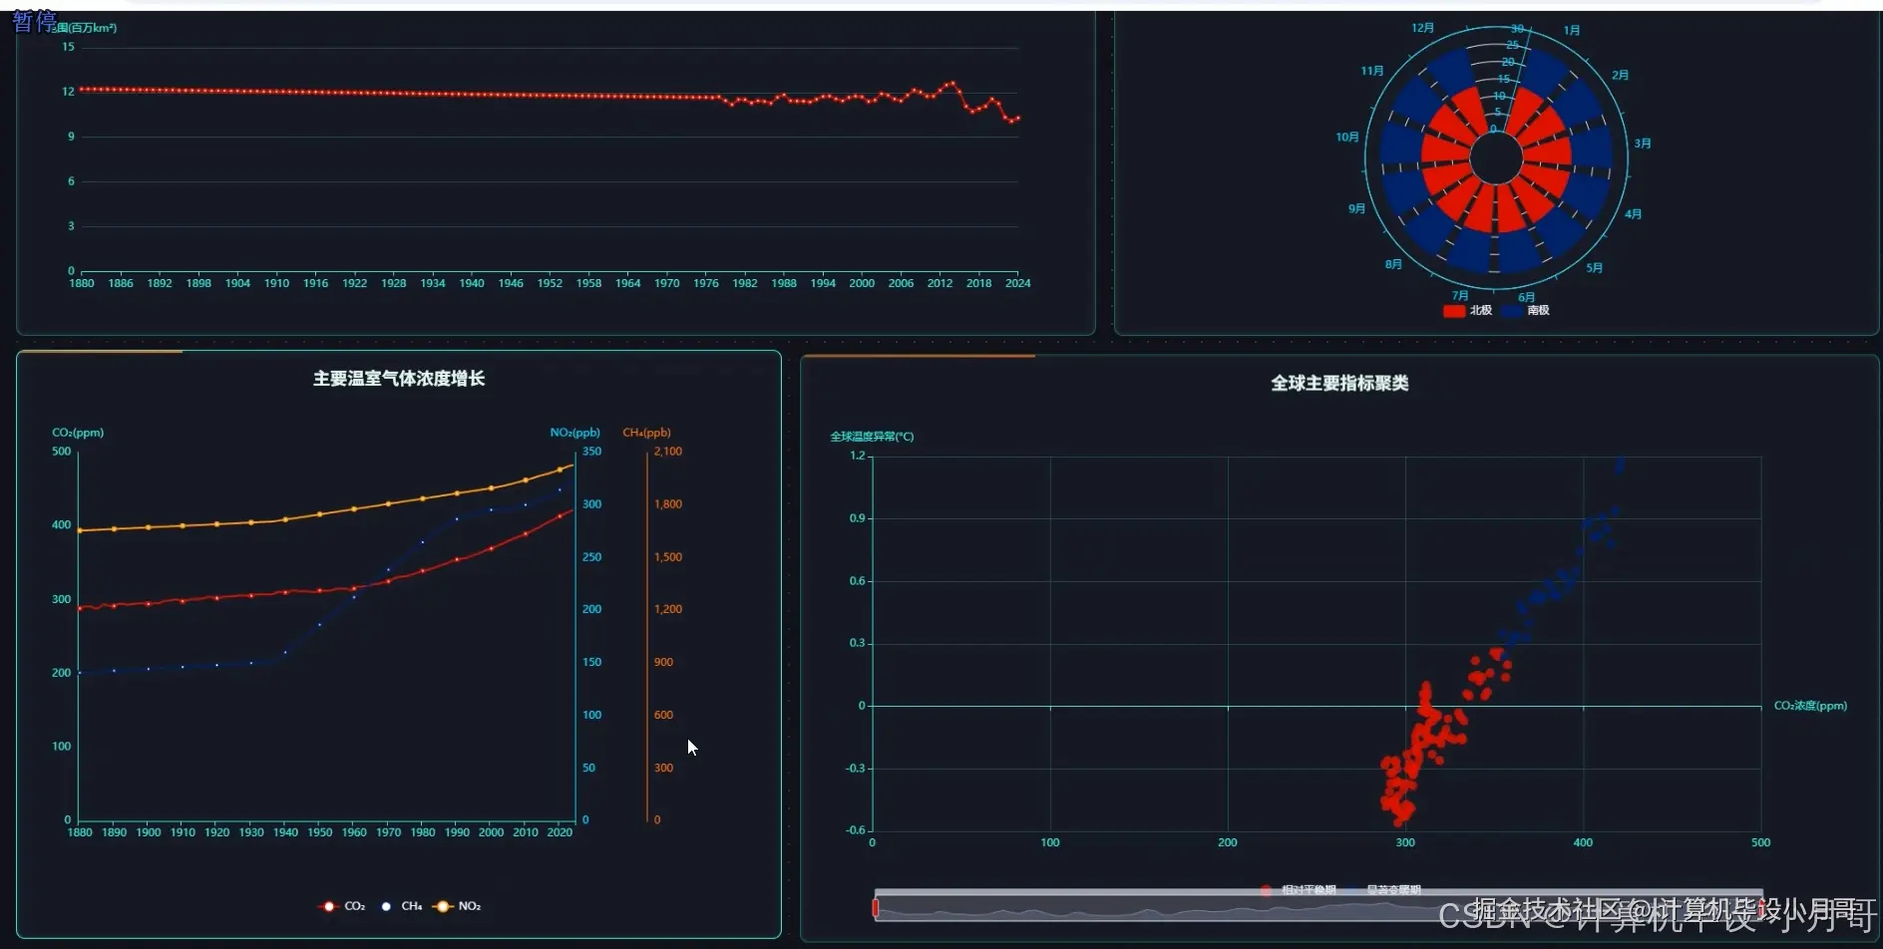Click the 1,800 tick on the CH₄ axis
Screen dimensions: 1883x949
668,504
